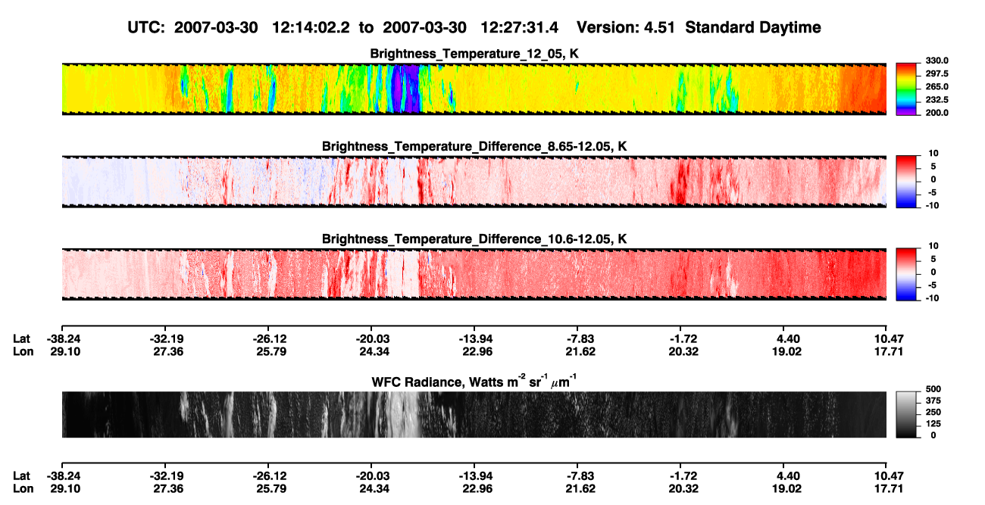The image size is (985, 505).
Task: Click the rainbow colorbar beside top plot
Action: coord(907,86)
